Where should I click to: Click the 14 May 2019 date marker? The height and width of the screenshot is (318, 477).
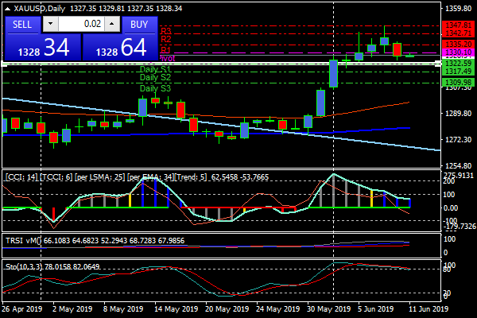point(175,309)
